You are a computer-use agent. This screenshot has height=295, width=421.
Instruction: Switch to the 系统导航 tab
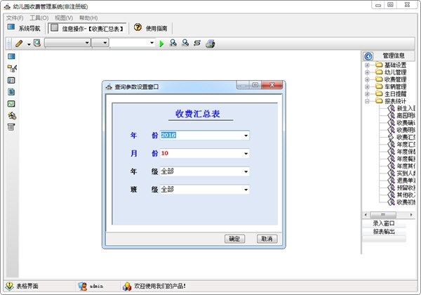click(24, 28)
